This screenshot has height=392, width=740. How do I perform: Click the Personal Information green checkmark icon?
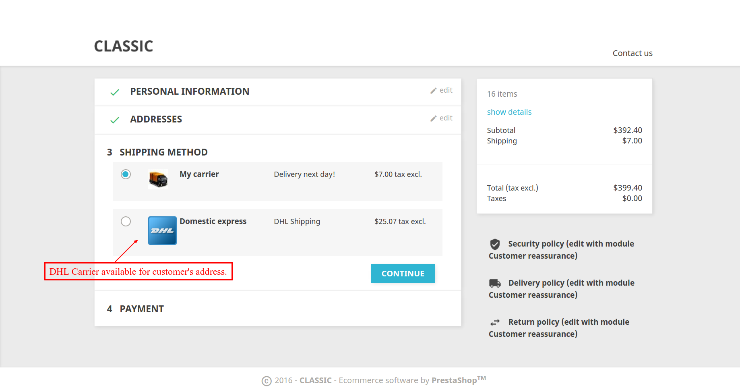pos(115,92)
